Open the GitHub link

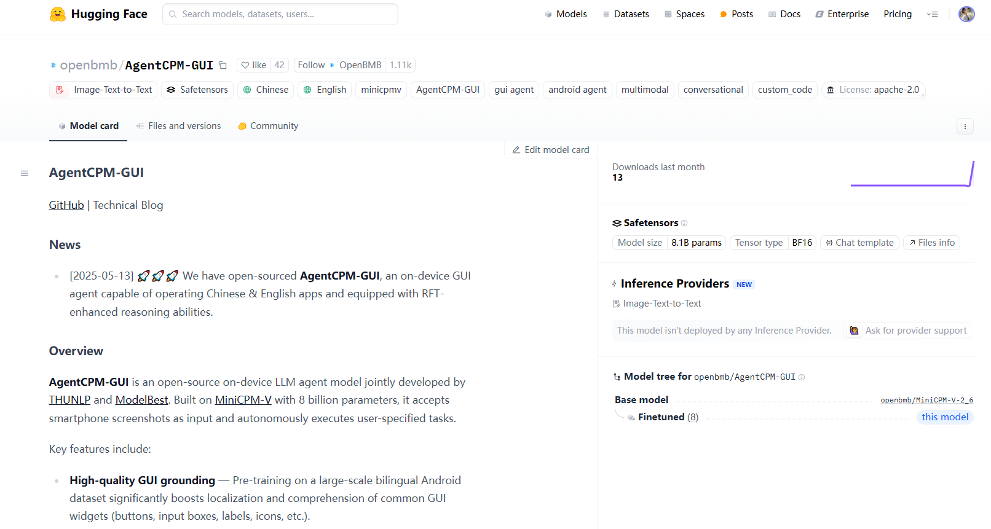point(66,205)
